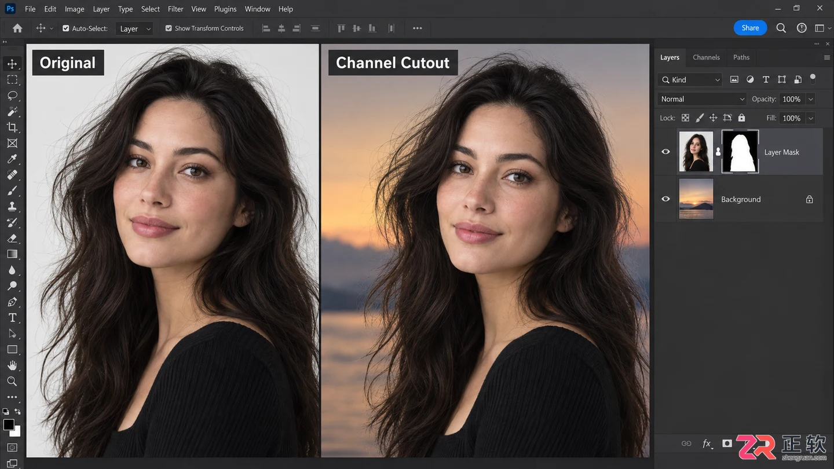Open the Normal blend mode dropdown
834x469 pixels.
(703, 99)
